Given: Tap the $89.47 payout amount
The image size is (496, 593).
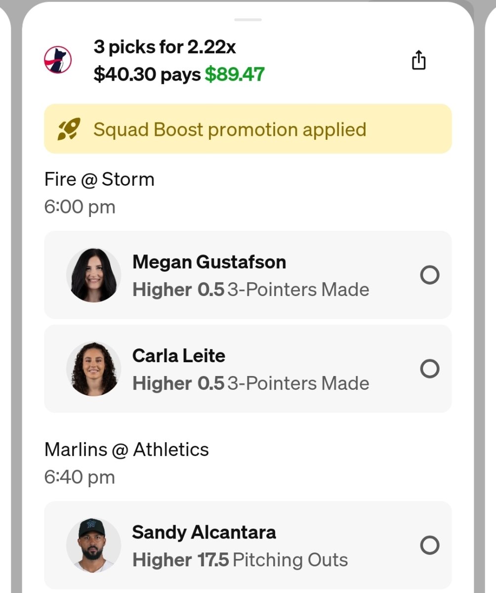Looking at the screenshot, I should (x=235, y=75).
